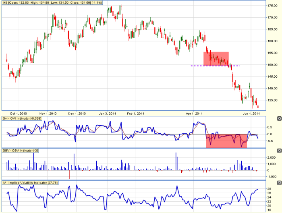The width and height of the screenshot is (282, 213).
Task: Click the Nov 1, 2010 date label
Action: coord(48,114)
